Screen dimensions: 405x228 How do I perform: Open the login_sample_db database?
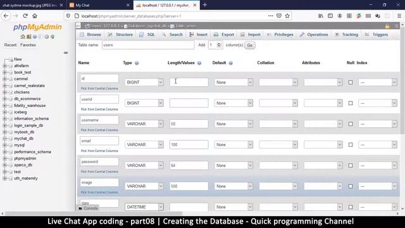[28, 125]
